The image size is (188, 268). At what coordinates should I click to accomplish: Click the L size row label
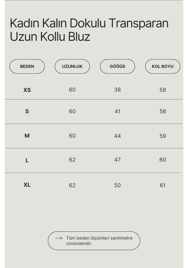point(27,160)
